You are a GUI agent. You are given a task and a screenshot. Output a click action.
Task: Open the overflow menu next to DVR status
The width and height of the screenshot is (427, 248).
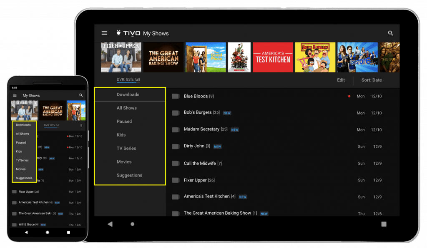tap(81, 126)
